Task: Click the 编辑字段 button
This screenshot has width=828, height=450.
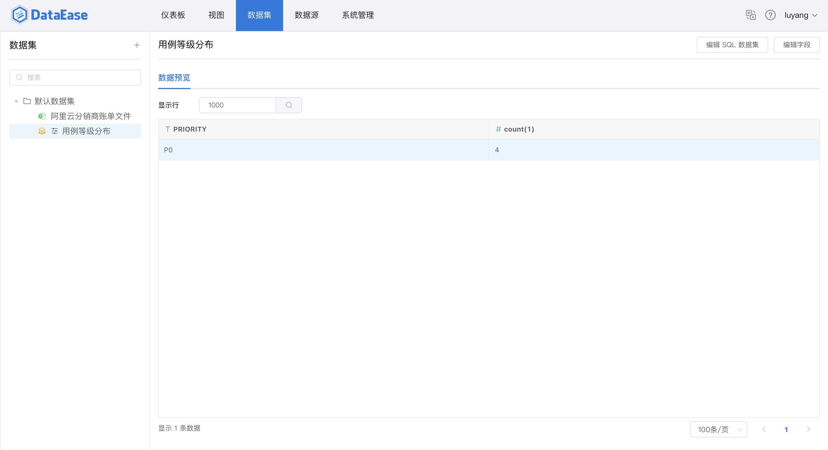Action: click(x=797, y=45)
